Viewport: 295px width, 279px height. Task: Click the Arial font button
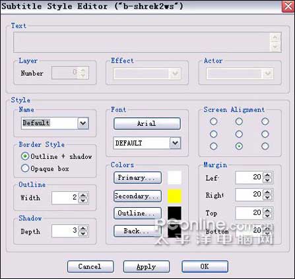(x=147, y=123)
